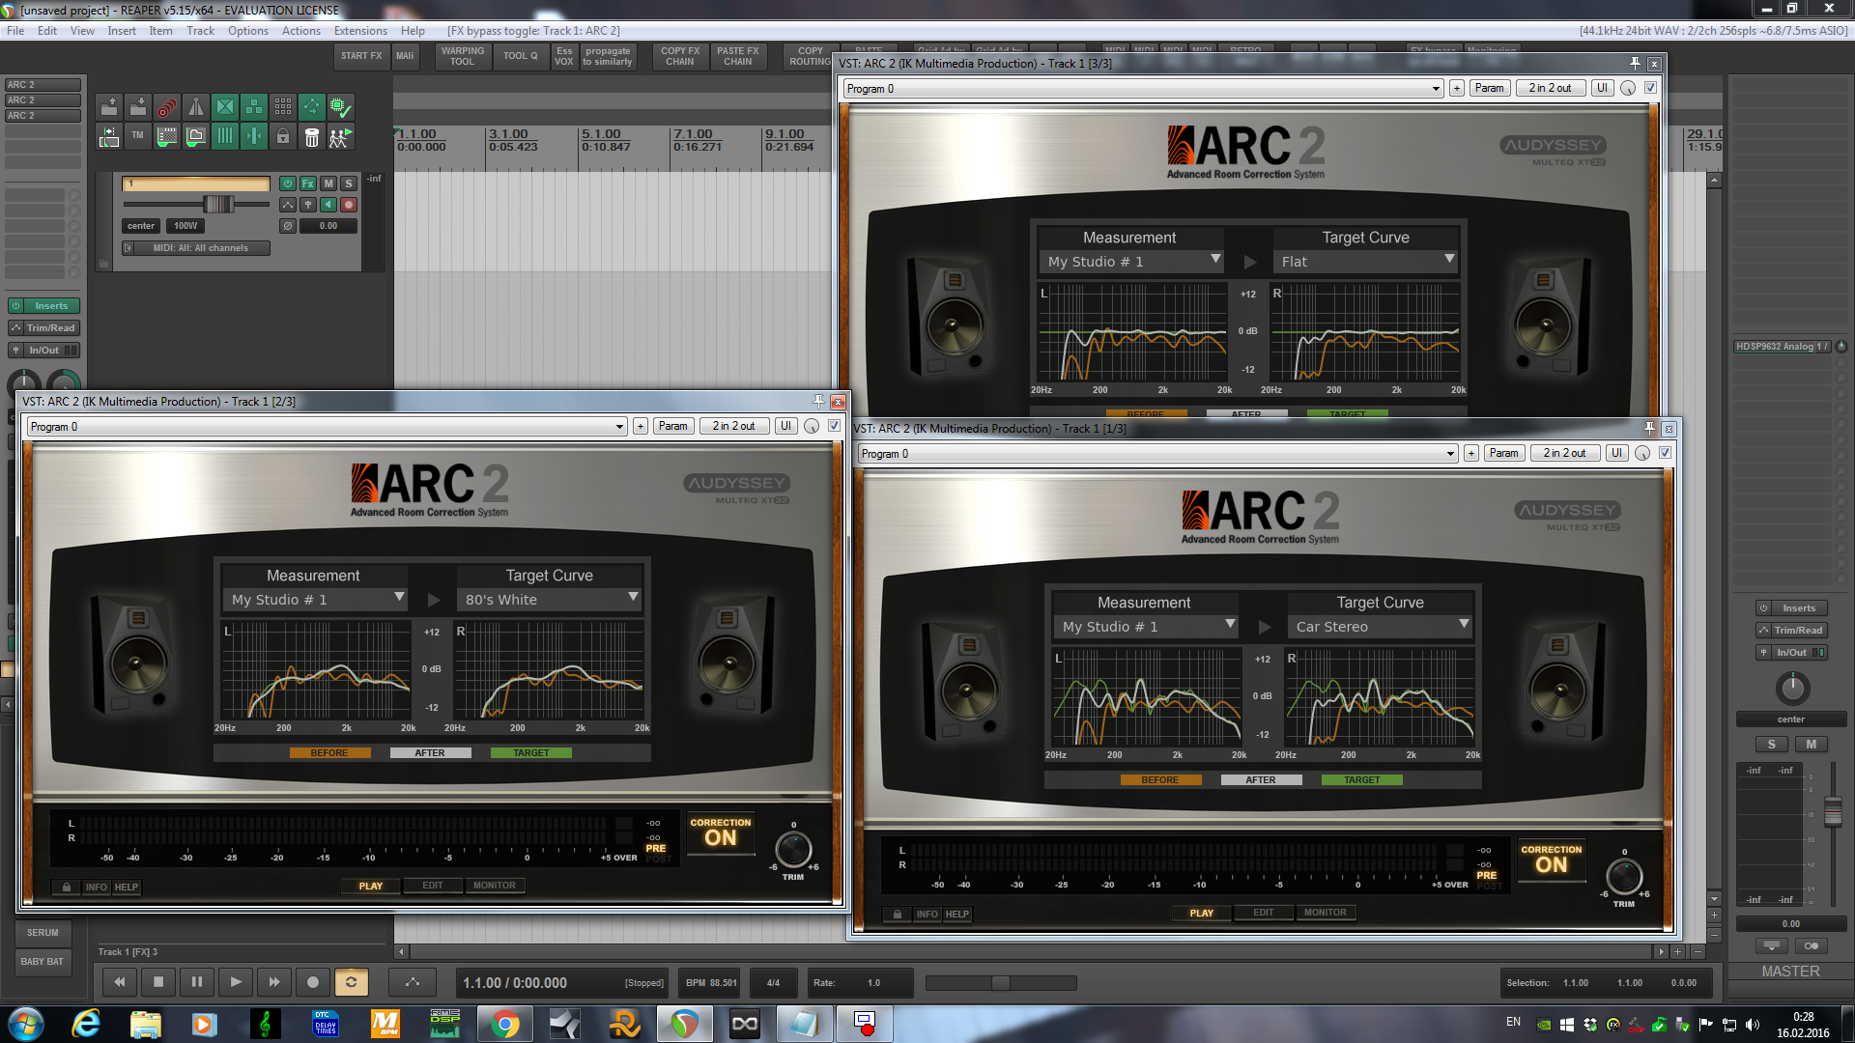Click the COPY FX CHAIN button
The image size is (1855, 1043).
coord(680,56)
